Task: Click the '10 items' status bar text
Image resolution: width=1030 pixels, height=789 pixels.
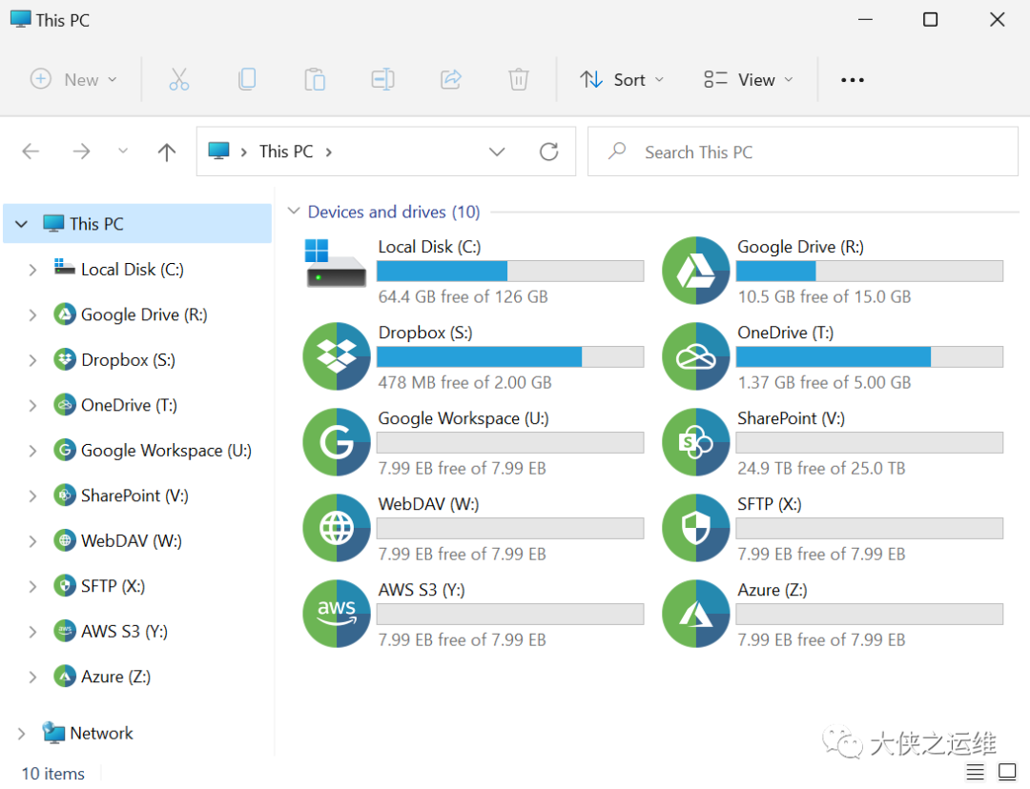Action: click(x=52, y=774)
